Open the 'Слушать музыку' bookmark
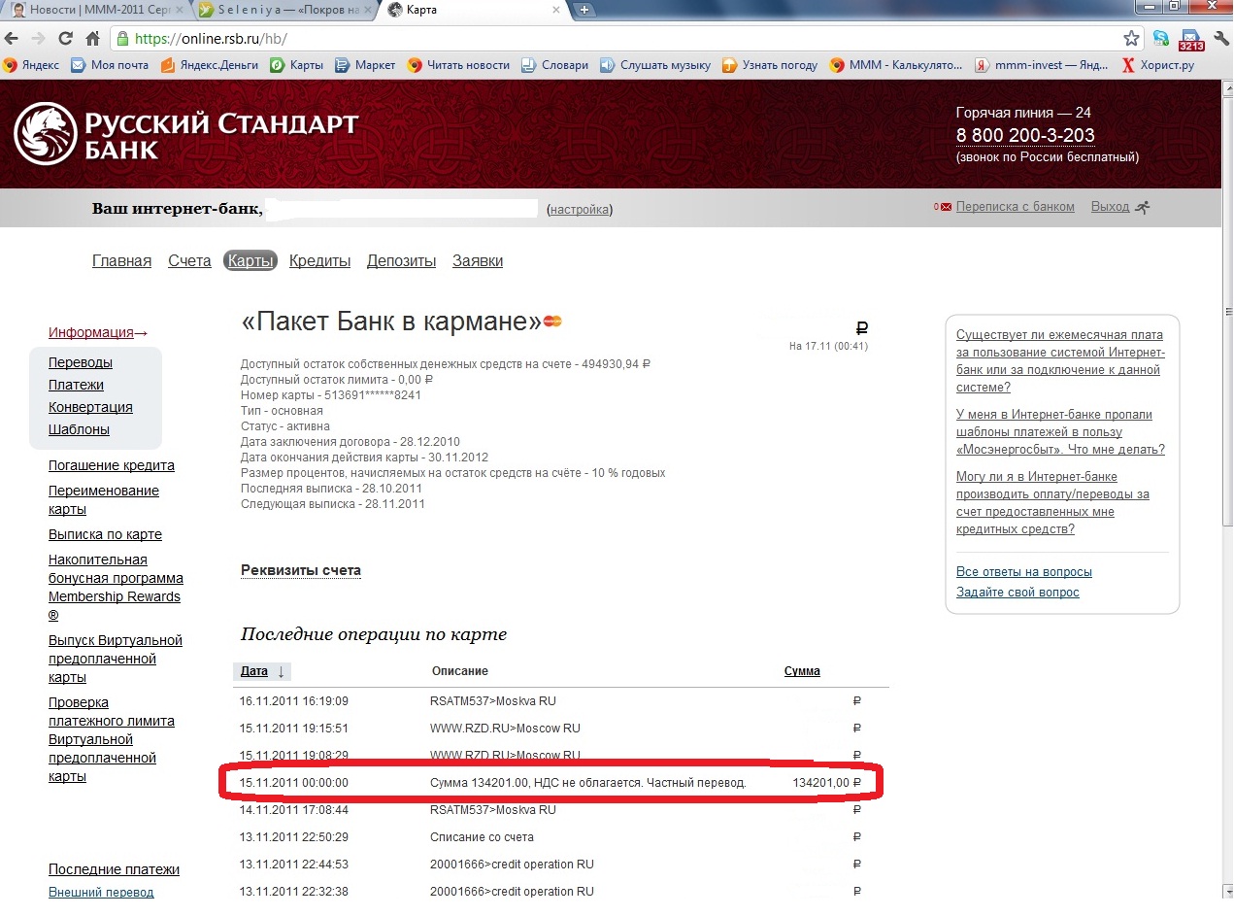Viewport: 1234px width, 916px height. [x=655, y=65]
